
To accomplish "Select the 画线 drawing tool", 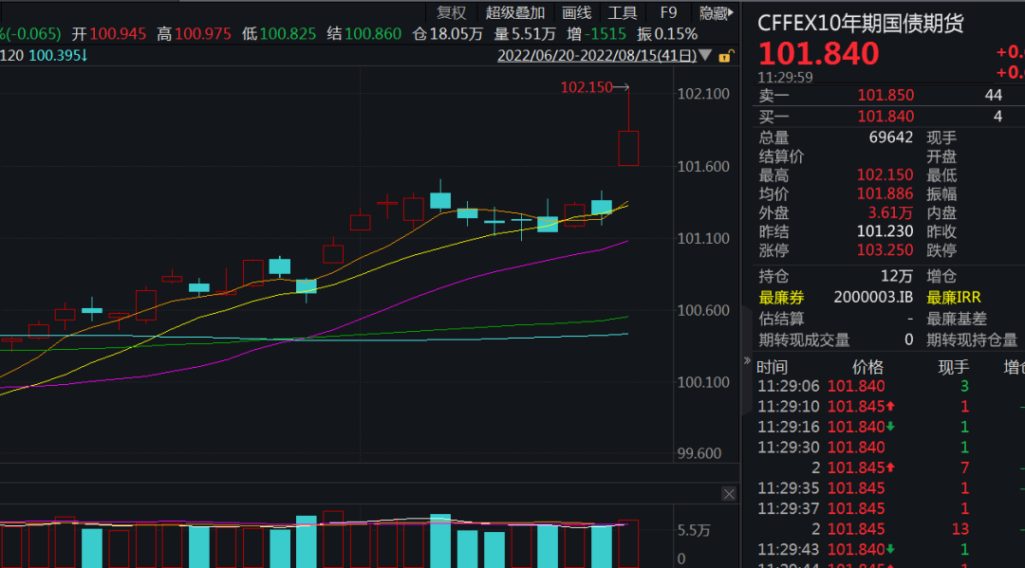I will 576,12.
